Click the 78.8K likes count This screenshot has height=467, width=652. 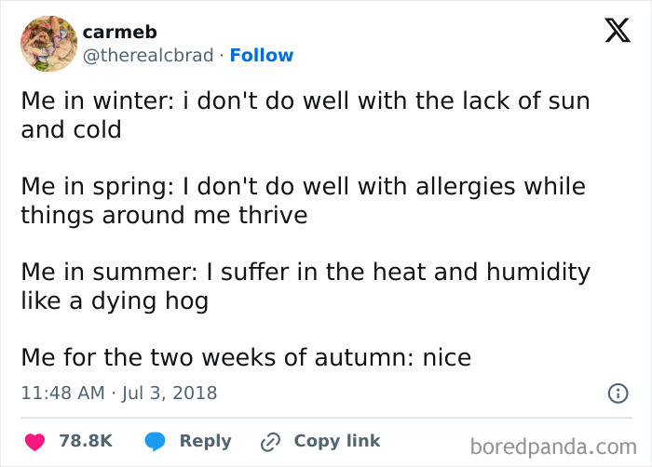(x=86, y=441)
